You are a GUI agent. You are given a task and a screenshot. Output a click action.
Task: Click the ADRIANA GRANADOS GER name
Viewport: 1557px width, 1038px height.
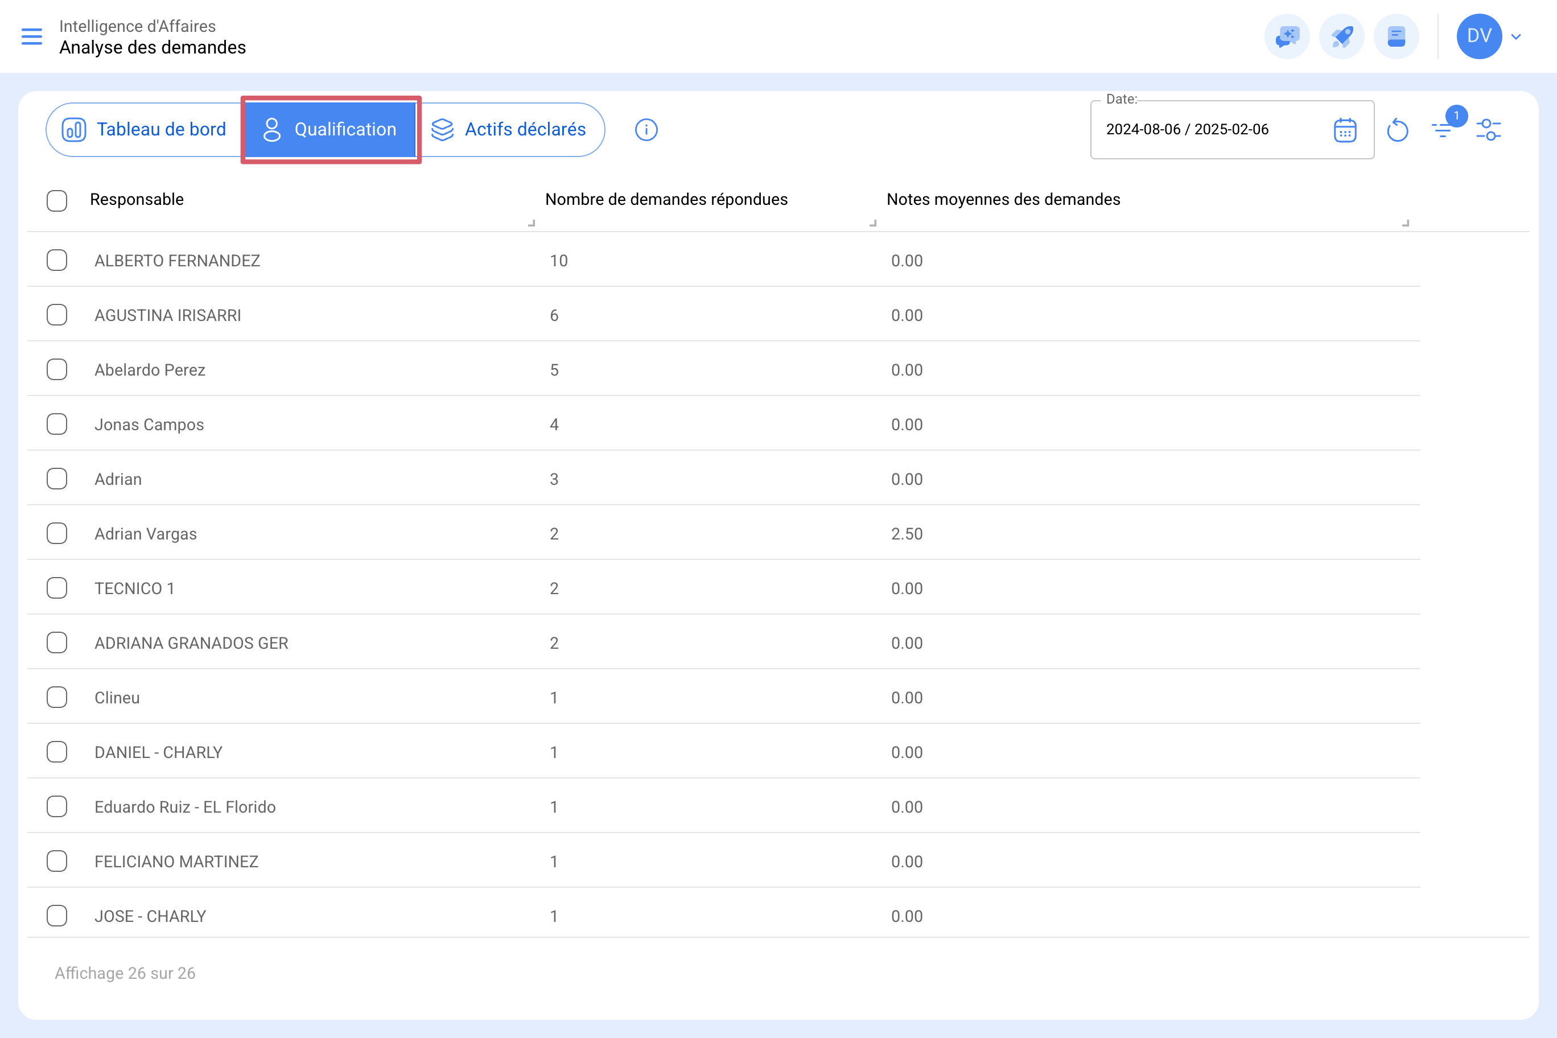(191, 643)
